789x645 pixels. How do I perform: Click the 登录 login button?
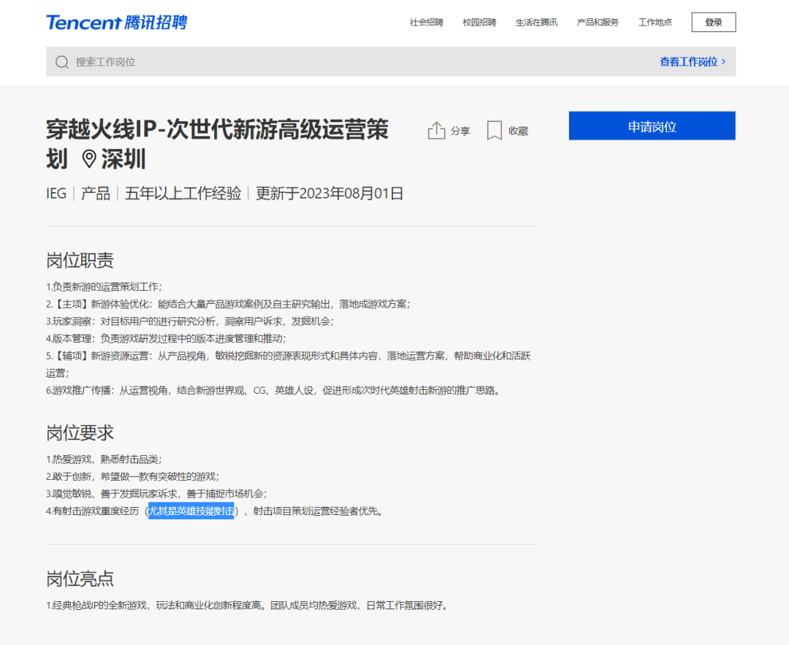pos(714,22)
